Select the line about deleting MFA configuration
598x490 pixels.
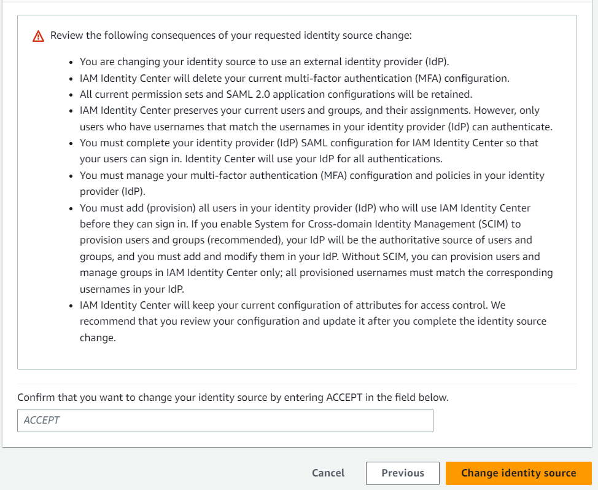(x=295, y=78)
